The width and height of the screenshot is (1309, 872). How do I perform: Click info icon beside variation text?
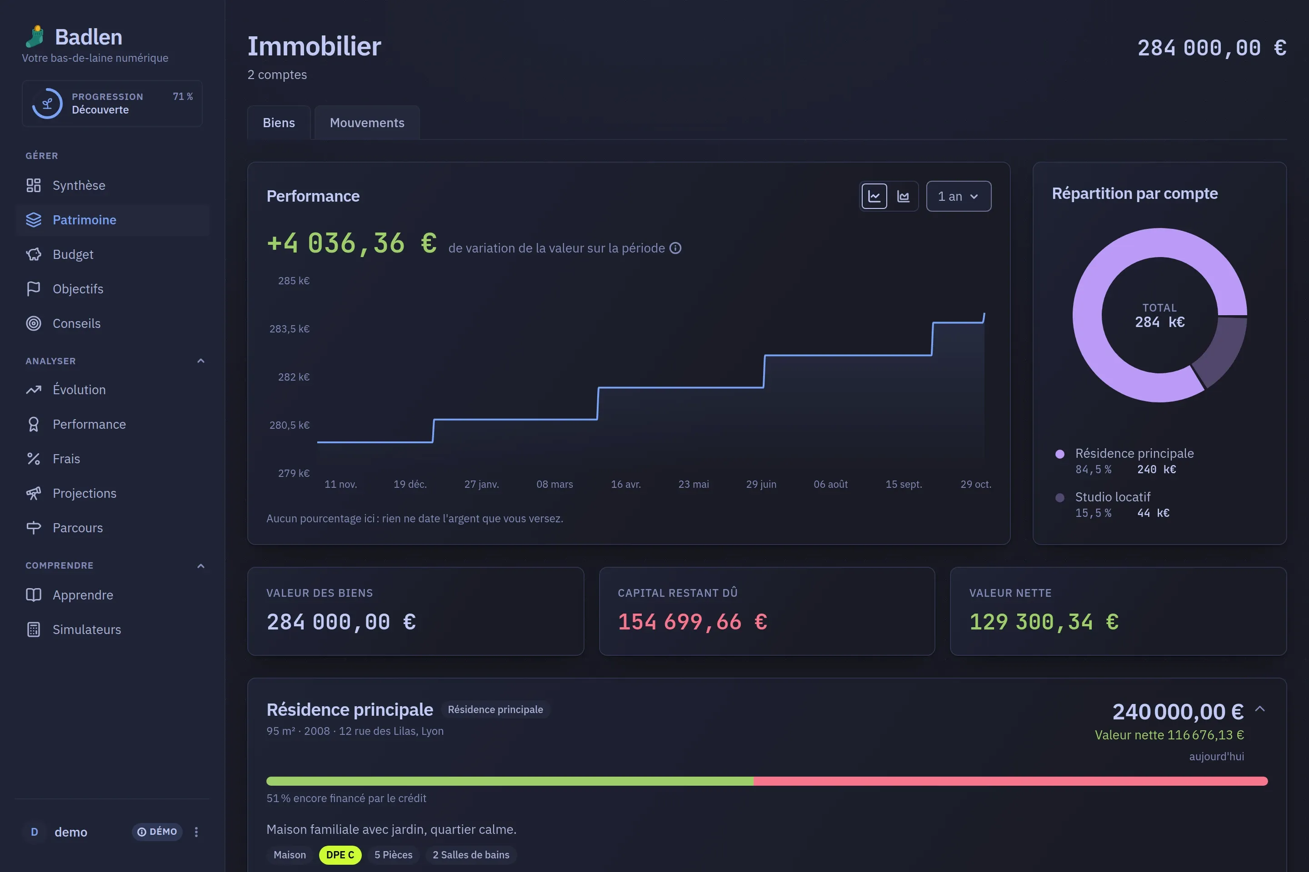click(x=675, y=248)
